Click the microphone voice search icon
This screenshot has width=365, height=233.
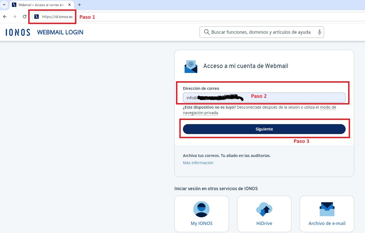(x=319, y=32)
